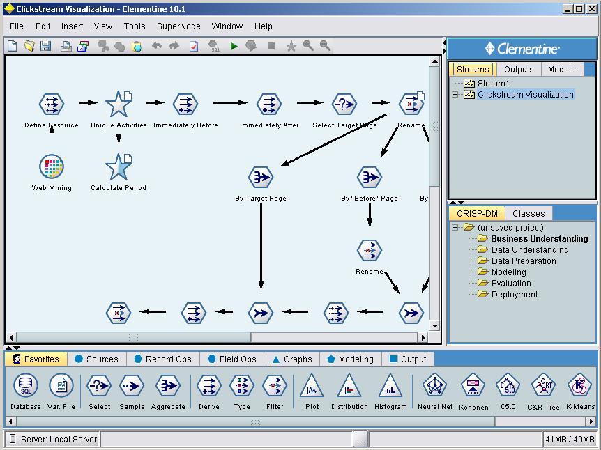Create a new stream from the toolbar
The width and height of the screenshot is (601, 450).
pyautogui.click(x=13, y=46)
